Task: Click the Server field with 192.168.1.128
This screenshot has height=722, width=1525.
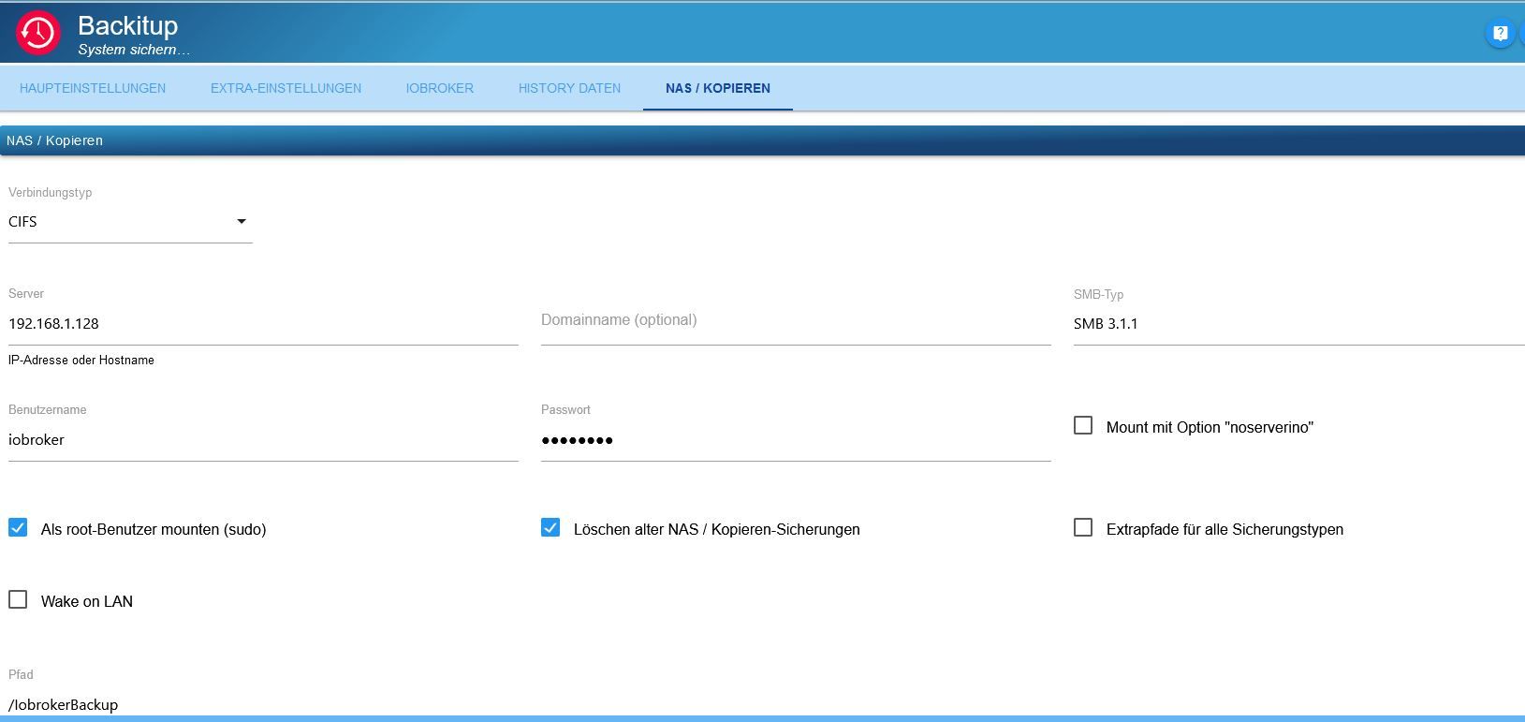Action: [263, 324]
